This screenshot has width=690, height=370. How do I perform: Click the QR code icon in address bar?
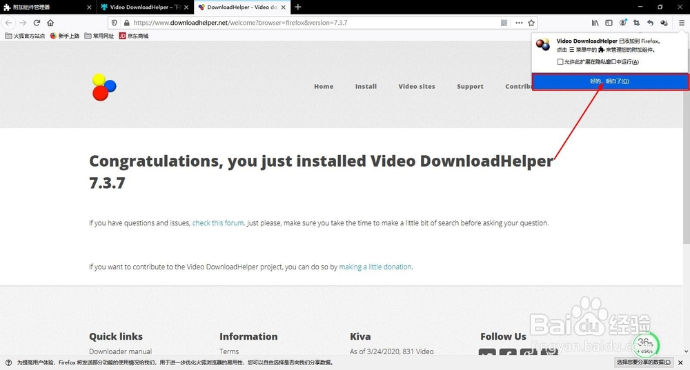pyautogui.click(x=504, y=23)
